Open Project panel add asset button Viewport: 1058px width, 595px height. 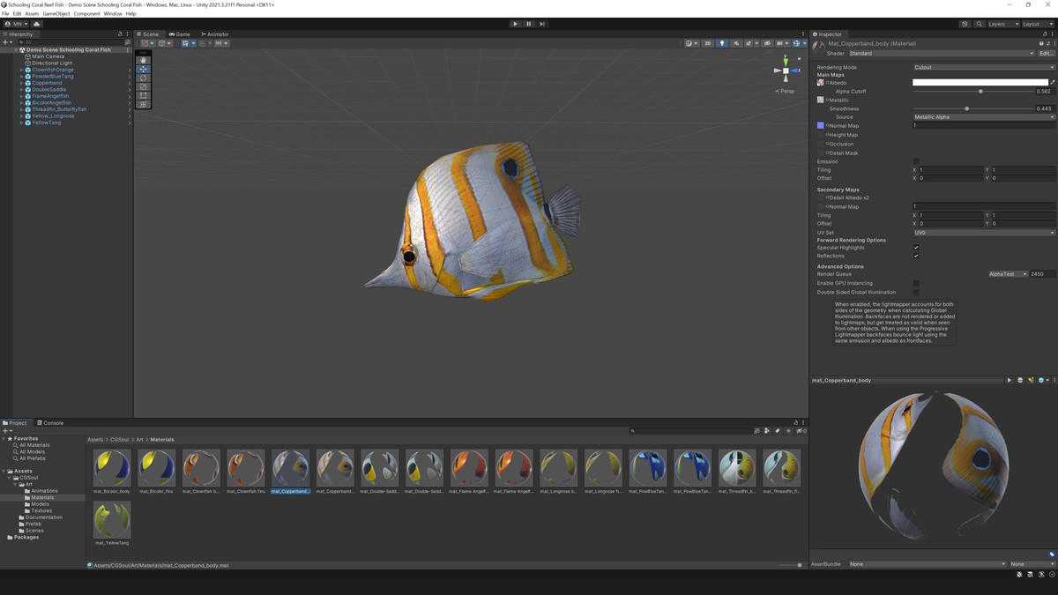[x=7, y=431]
